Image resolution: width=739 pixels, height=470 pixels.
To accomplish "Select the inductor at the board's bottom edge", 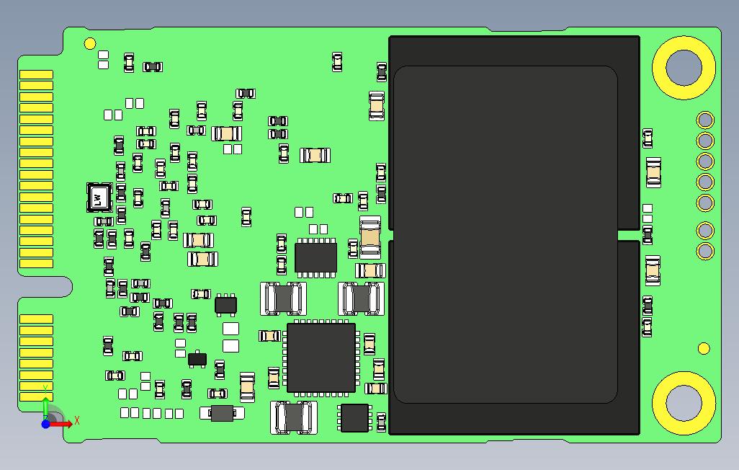I will coord(294,417).
